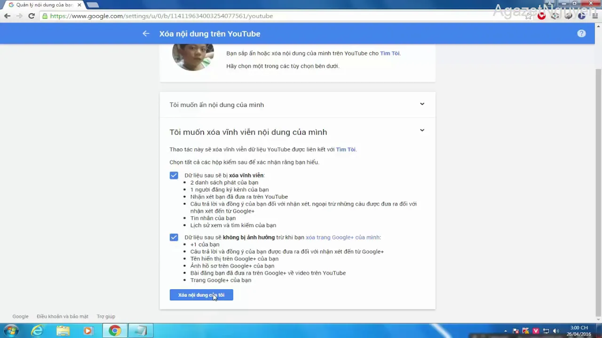Click the blue round extension icon
This screenshot has width=602, height=338.
pos(581,16)
